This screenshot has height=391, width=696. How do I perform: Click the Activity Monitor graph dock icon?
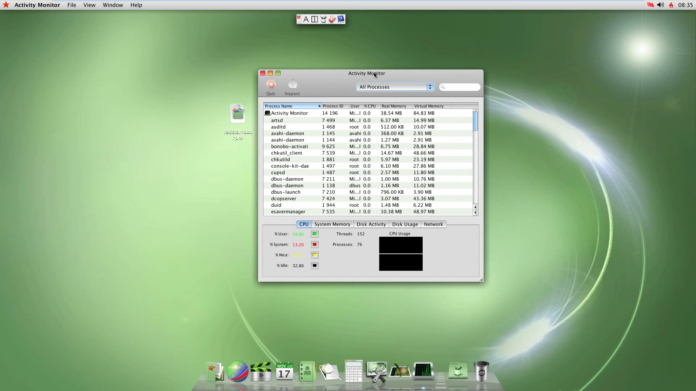[423, 371]
